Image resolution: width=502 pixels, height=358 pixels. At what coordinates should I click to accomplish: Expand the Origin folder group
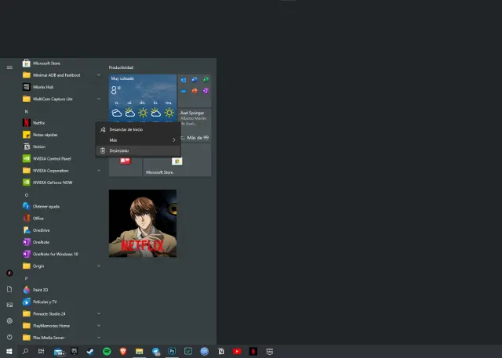99,266
